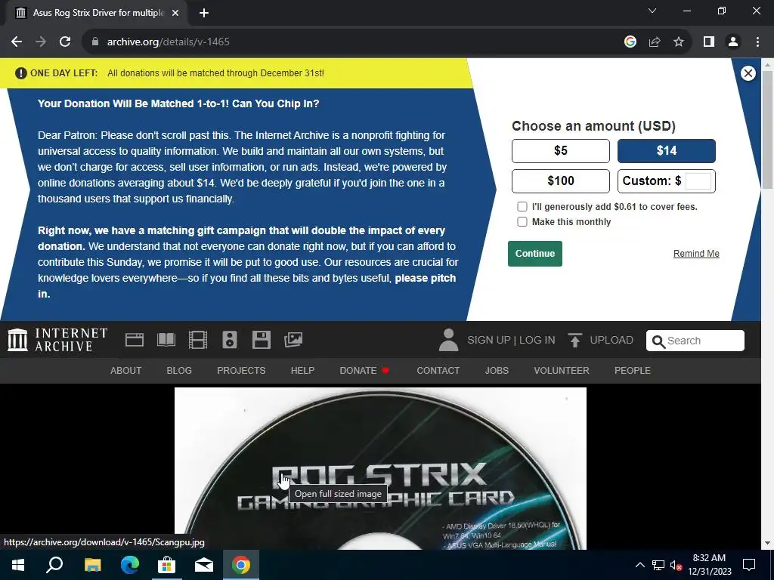Click the Remind Me link
This screenshot has height=580, width=774.
point(696,254)
